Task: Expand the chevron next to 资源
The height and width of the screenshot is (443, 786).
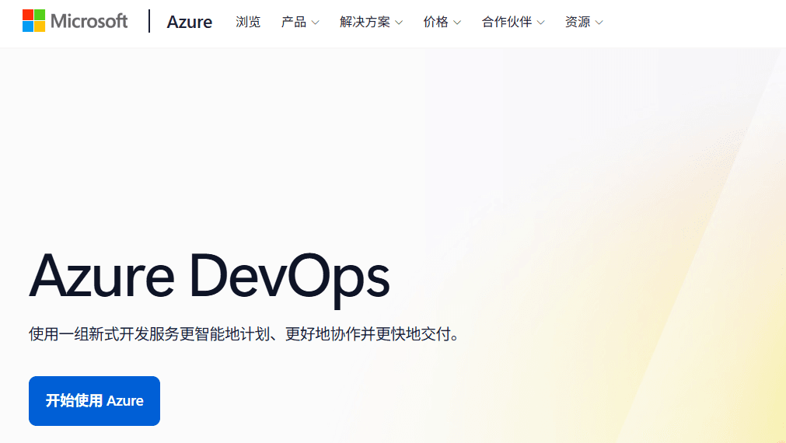Action: [x=599, y=23]
